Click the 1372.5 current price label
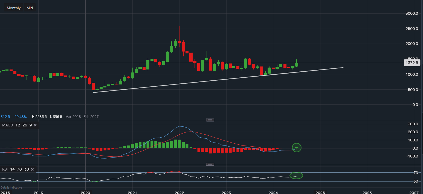The height and width of the screenshot is (194, 423). point(412,63)
